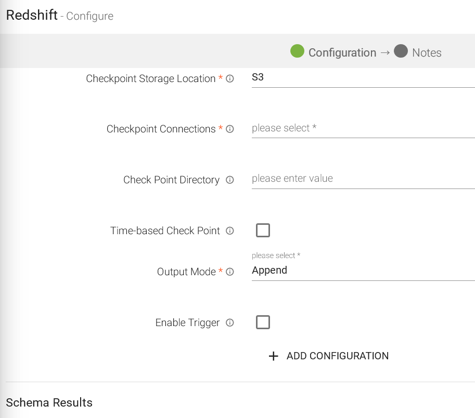Click the green Configuration step circle
Viewport: 475px width, 418px height.
click(x=297, y=51)
